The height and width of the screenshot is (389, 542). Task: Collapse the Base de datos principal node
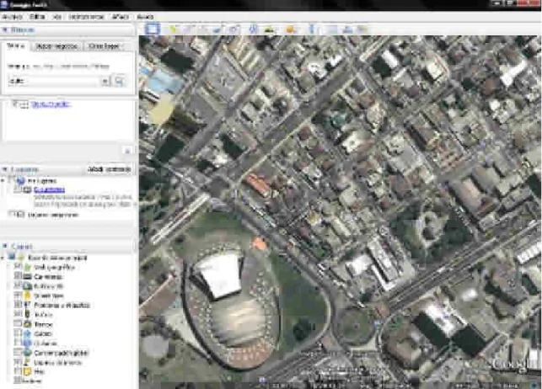click(x=3, y=258)
